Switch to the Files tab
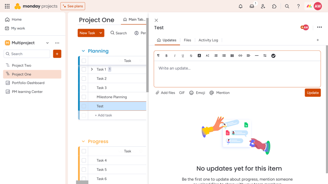The image size is (328, 184). 187,40
